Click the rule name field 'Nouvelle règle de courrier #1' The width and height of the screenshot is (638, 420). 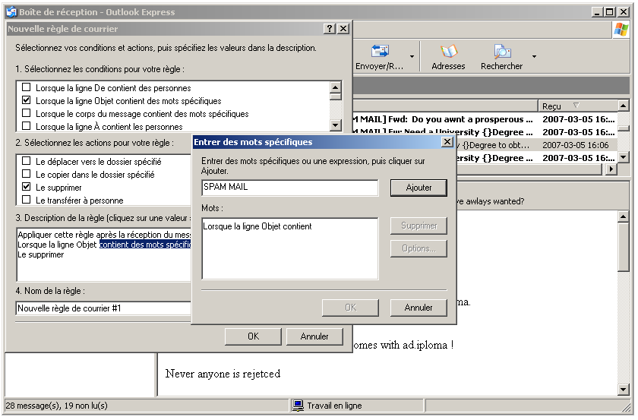coord(103,308)
